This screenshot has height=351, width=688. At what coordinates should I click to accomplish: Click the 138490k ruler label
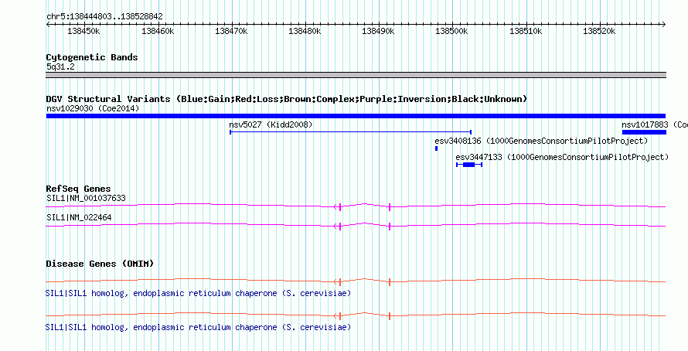coord(378,32)
